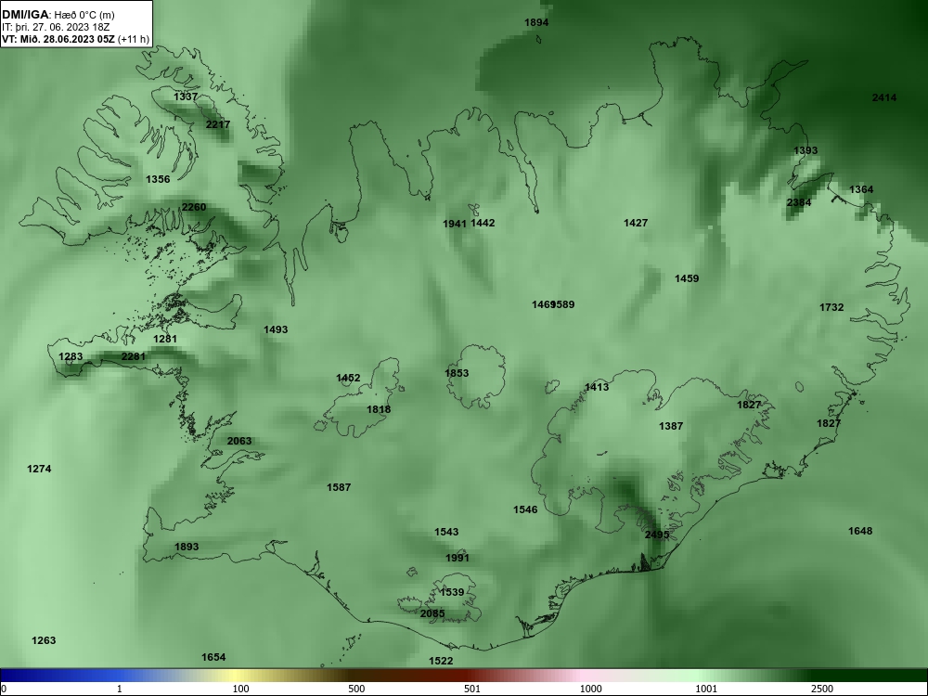Click the 2260 value label
The height and width of the screenshot is (696, 928).
pos(194,207)
